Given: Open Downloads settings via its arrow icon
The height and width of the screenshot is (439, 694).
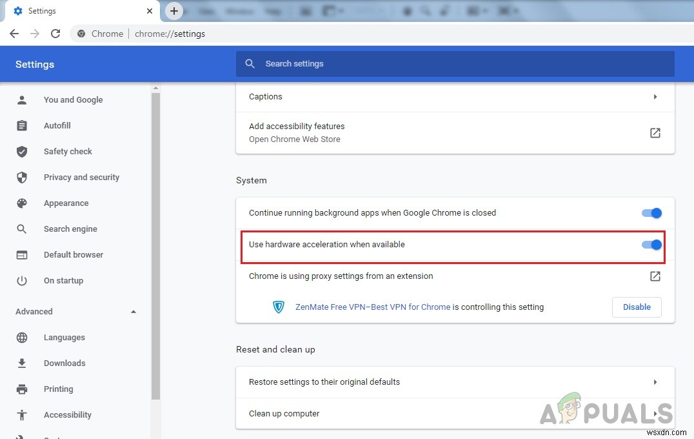Looking at the screenshot, I should coord(22,363).
